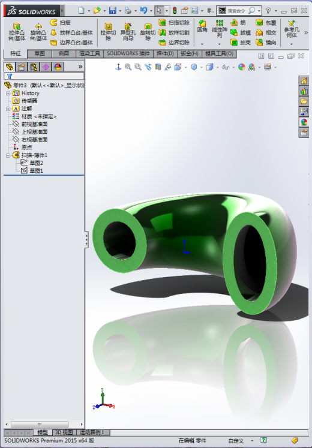Switch to the Render Tools (渲染工具) tab

89,53
